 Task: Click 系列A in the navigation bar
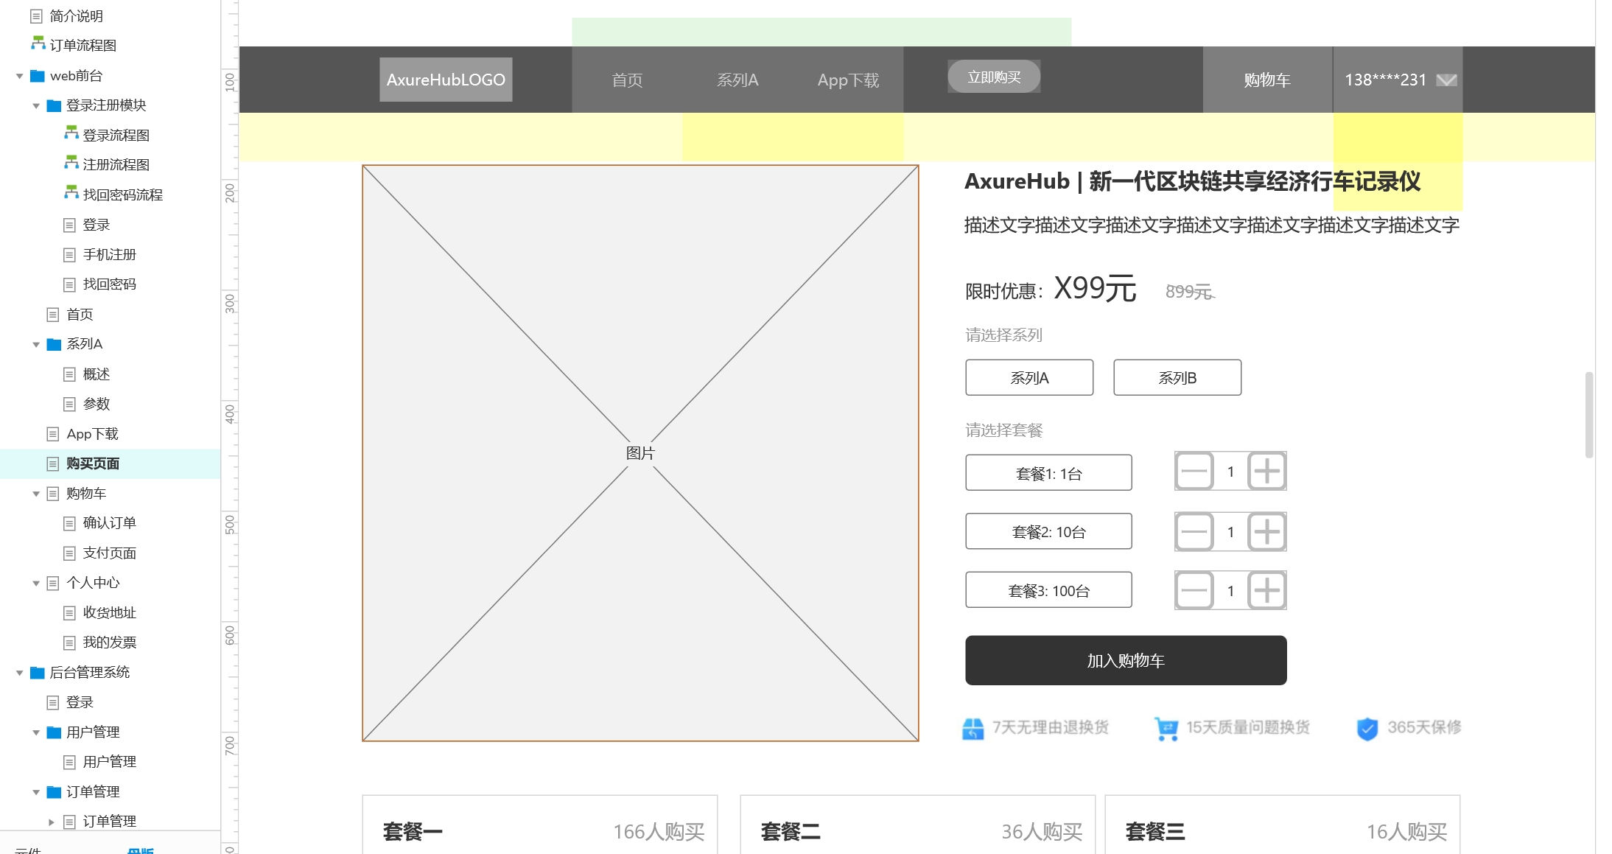(x=737, y=80)
